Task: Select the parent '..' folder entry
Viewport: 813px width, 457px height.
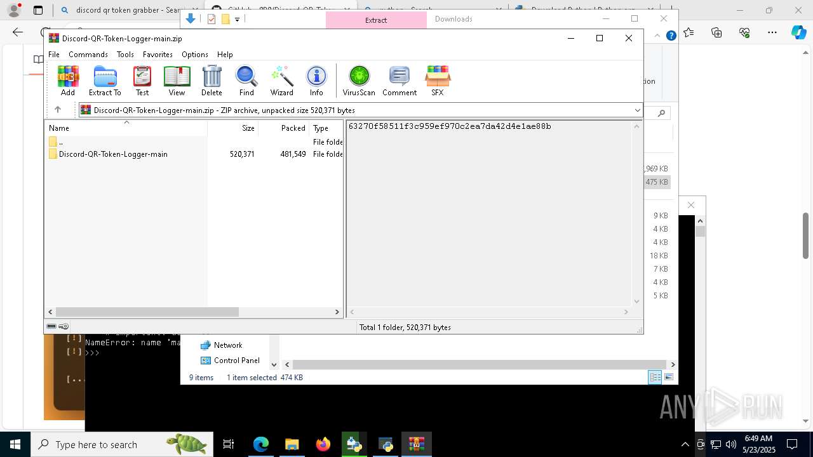Action: click(x=56, y=142)
